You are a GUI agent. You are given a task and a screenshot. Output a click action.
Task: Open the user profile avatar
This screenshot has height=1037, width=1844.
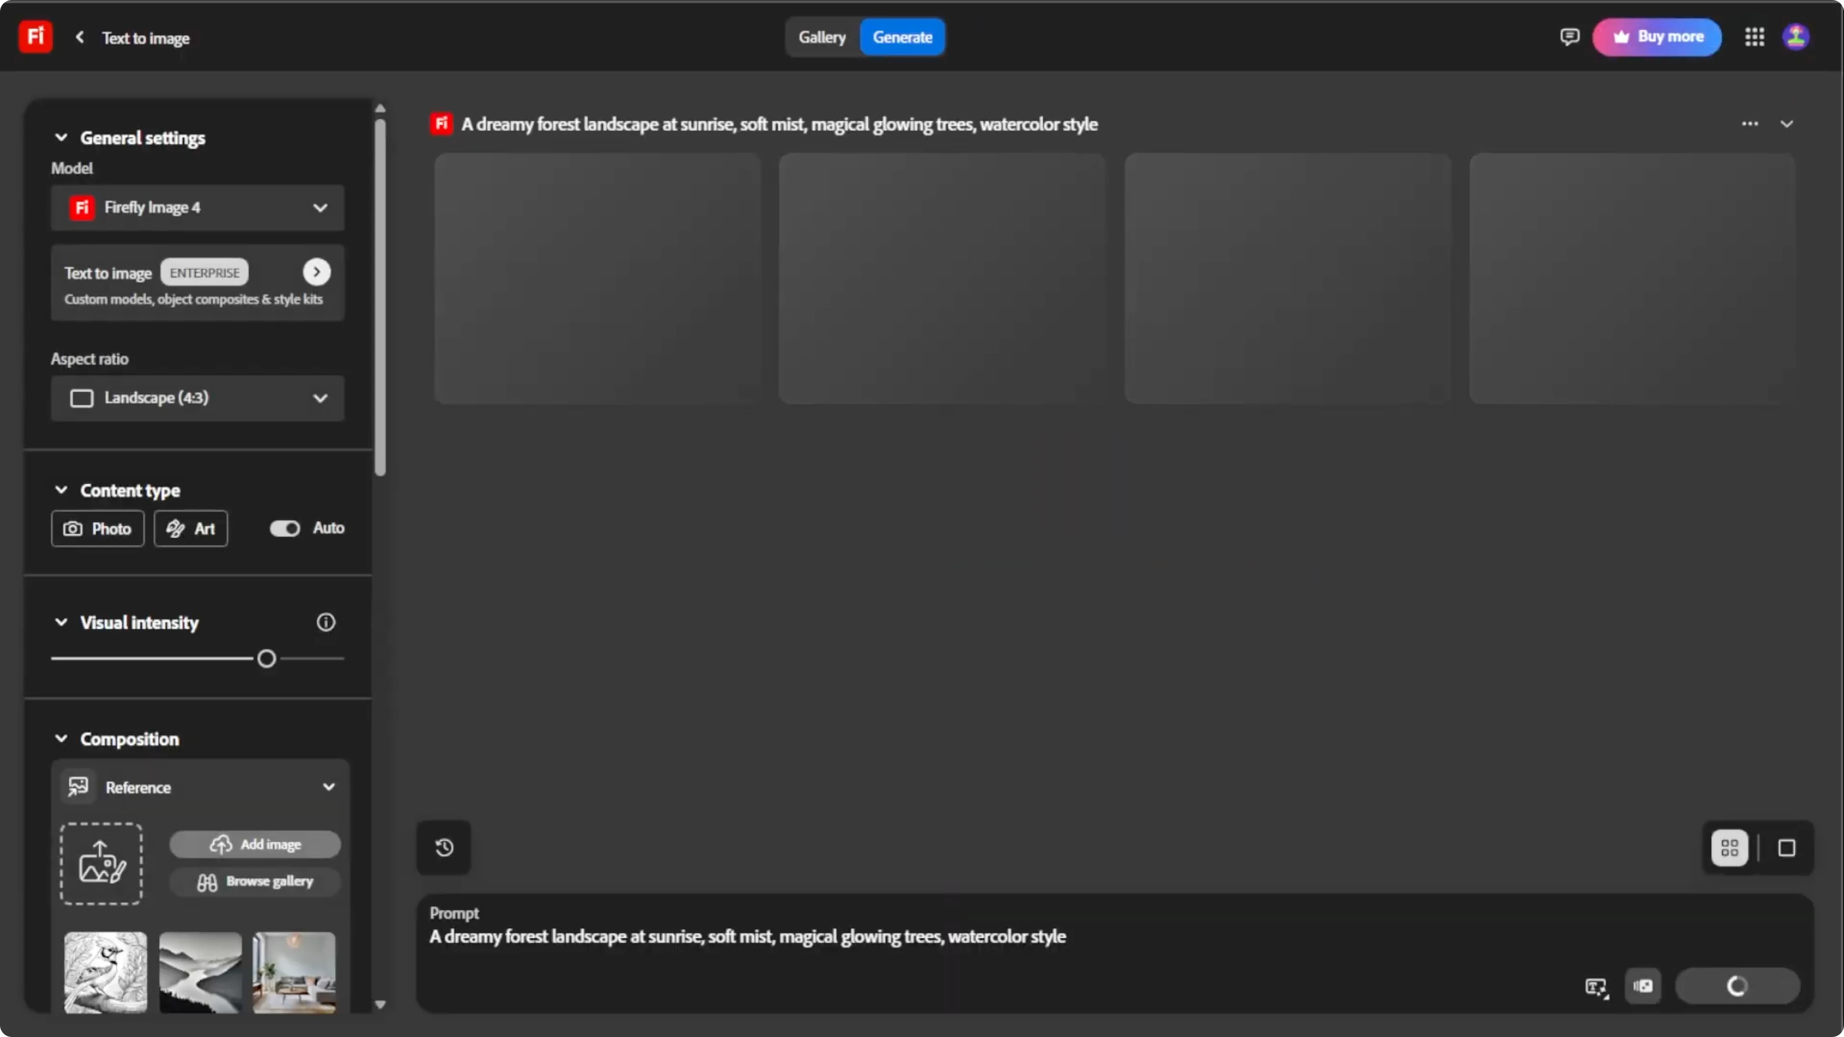(x=1795, y=37)
